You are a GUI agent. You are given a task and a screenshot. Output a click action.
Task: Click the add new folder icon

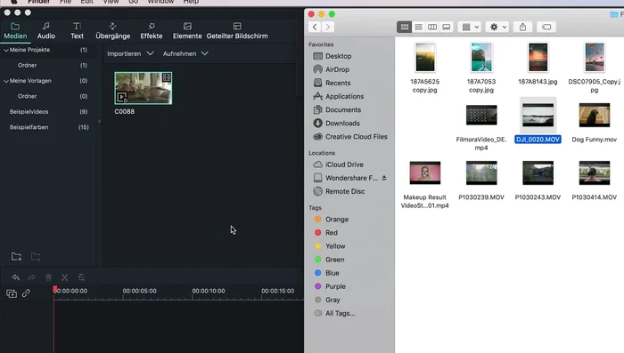(x=16, y=256)
